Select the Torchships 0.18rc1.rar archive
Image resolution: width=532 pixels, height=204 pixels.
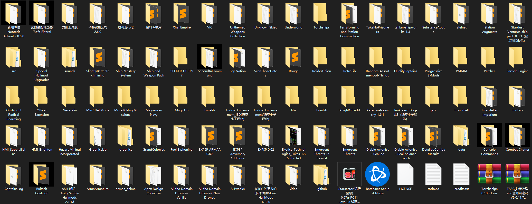tap(489, 174)
